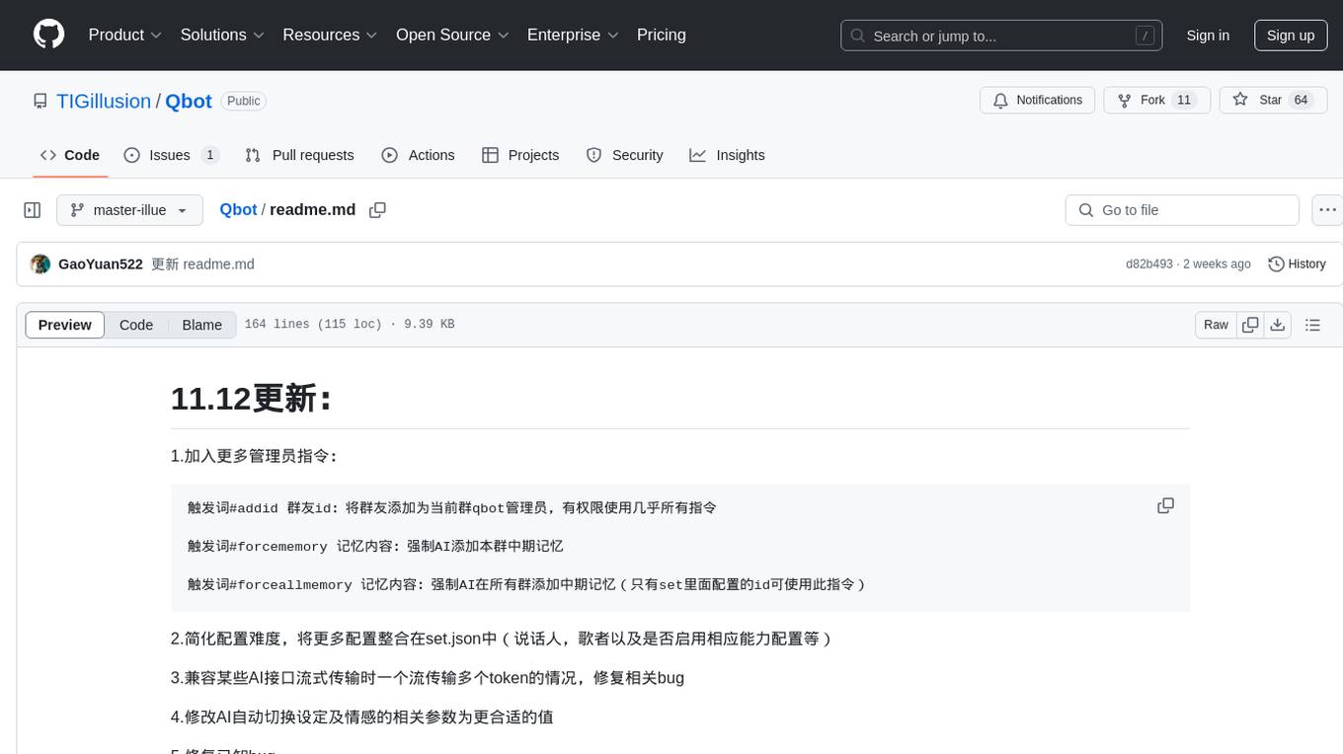The width and height of the screenshot is (1343, 754).
Task: Expand the Resources menu
Action: [330, 35]
